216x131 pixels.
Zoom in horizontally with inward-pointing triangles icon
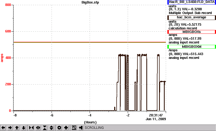(31, 128)
